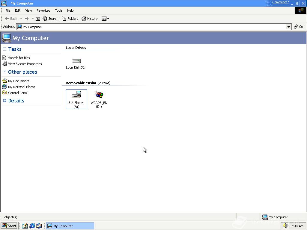This screenshot has width=307, height=230.
Task: Click the Search for files link
Action: (19, 58)
